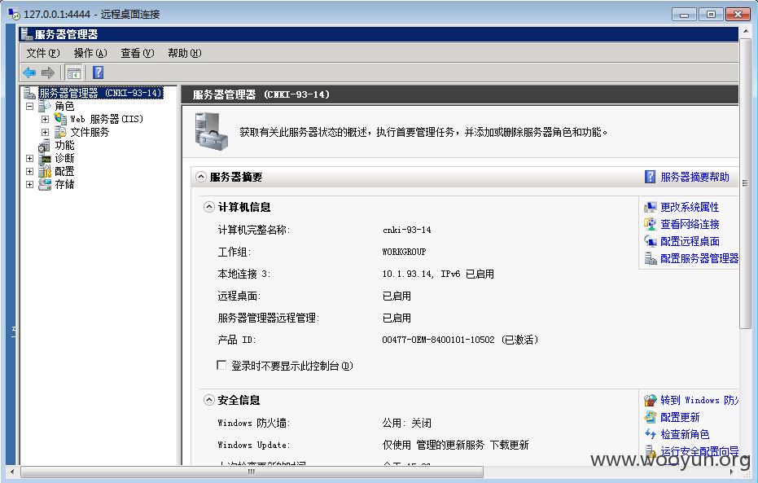The height and width of the screenshot is (483, 758).
Task: Toggle the show/hide console tree toolbar icon
Action: pyautogui.click(x=74, y=73)
